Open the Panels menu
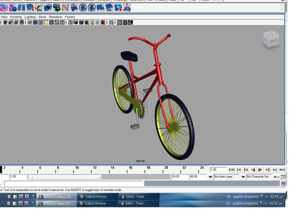Viewport: 297px width, 223px height. coord(70,17)
